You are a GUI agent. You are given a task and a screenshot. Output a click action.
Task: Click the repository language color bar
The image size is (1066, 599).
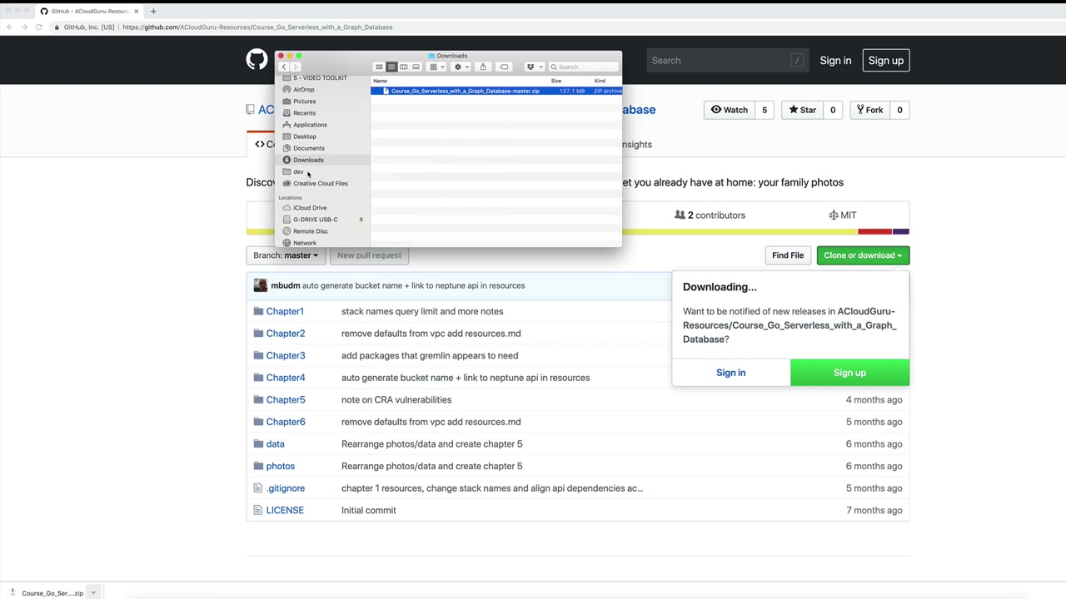click(578, 231)
